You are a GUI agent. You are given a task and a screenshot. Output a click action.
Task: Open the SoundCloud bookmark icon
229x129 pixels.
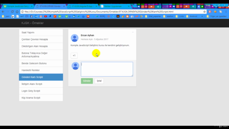[x=88, y=16]
